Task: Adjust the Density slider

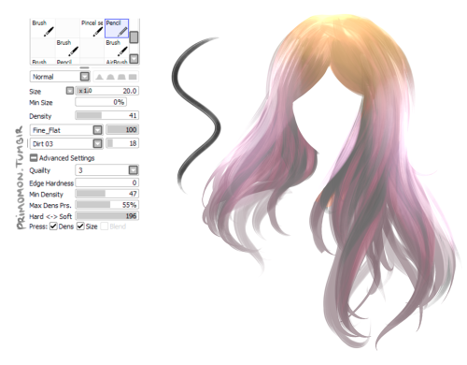Action: click(106, 115)
